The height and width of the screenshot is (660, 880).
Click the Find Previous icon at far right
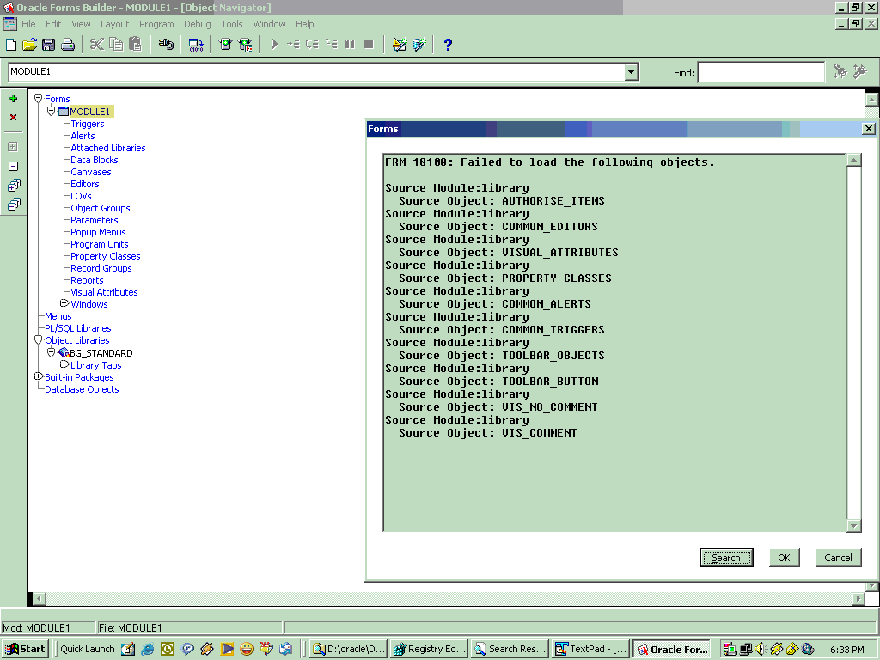pos(859,71)
